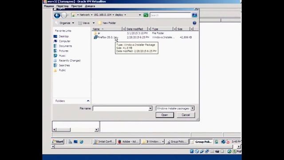
Task: Click the horizontal scrollbar thumb in lower pane
Action: pyautogui.click(x=63, y=129)
